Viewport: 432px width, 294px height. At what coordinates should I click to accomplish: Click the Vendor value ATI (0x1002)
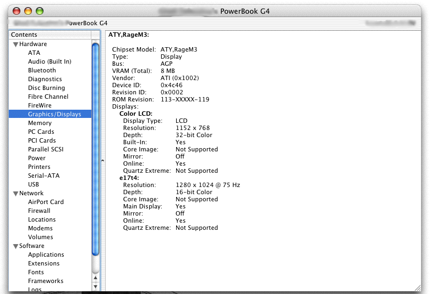tap(179, 78)
